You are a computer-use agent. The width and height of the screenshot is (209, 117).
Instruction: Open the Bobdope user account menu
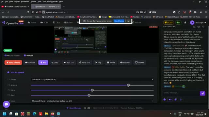coord(198,22)
